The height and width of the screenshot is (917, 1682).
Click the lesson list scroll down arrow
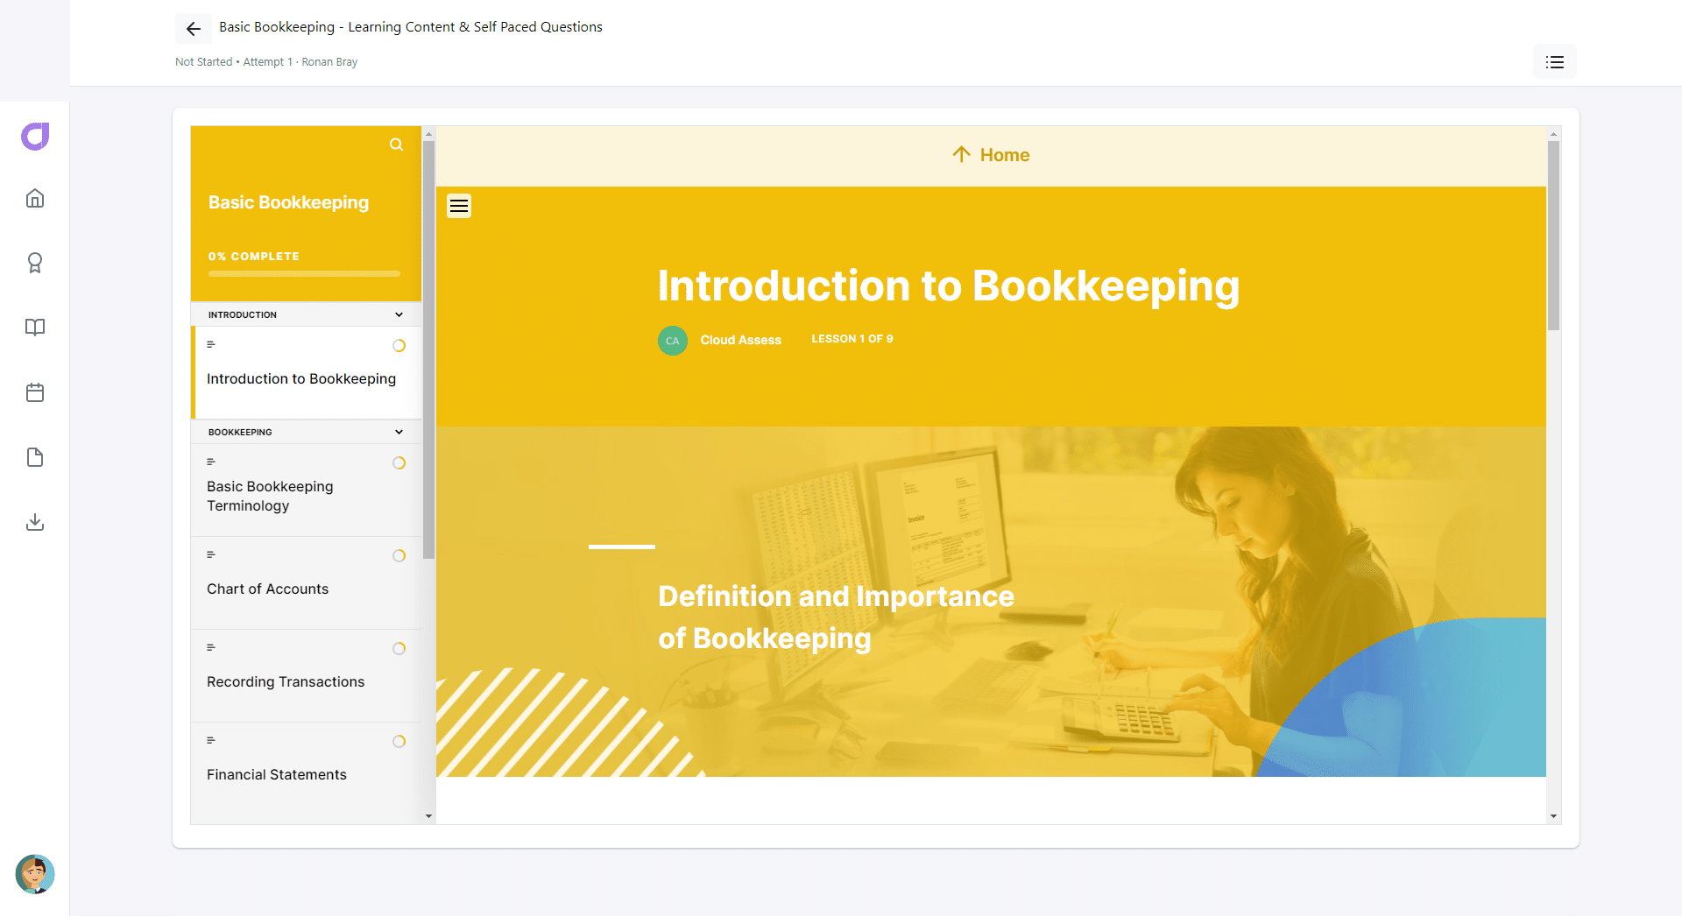(x=428, y=816)
